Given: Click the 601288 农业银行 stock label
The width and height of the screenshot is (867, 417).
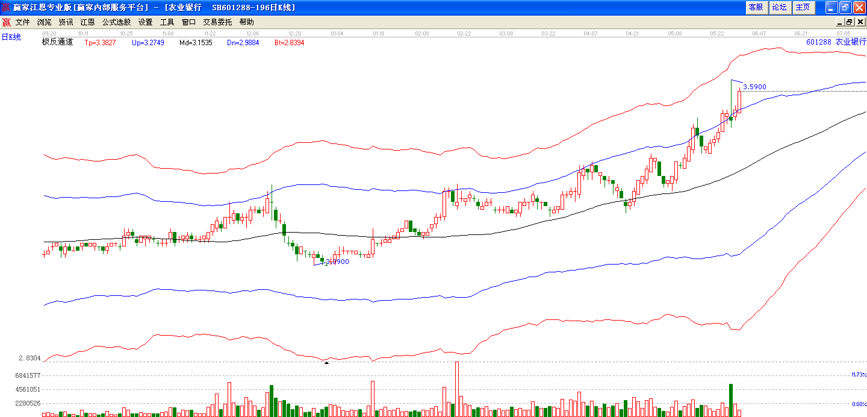Looking at the screenshot, I should click(x=836, y=42).
